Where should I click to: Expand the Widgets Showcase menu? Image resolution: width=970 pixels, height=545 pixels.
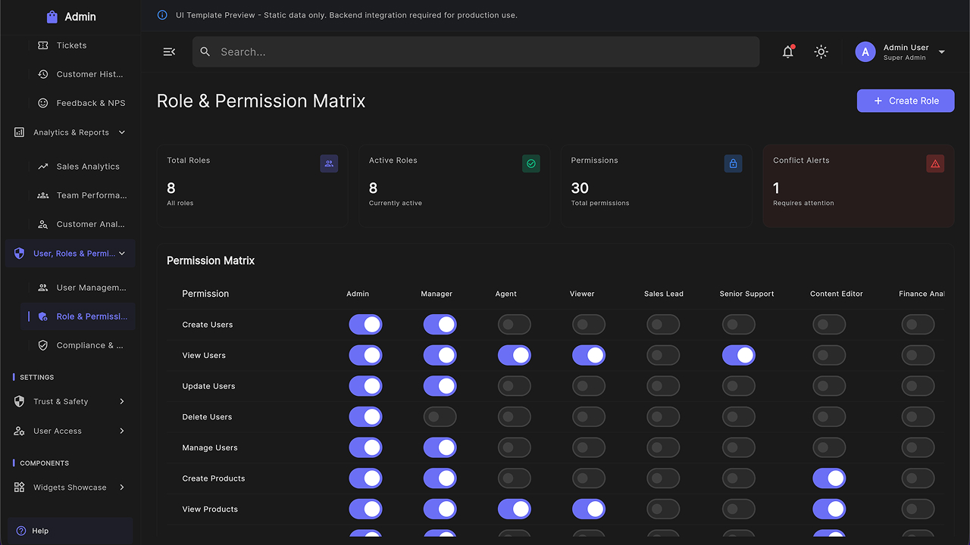coord(122,487)
